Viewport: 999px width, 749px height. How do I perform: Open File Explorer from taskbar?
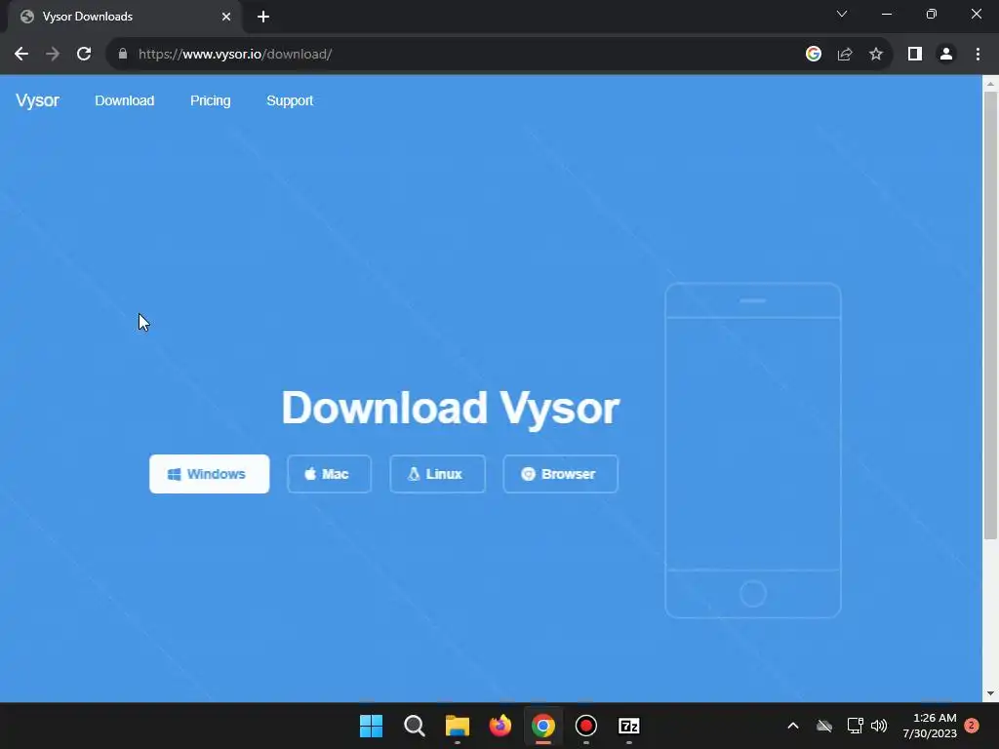pyautogui.click(x=457, y=726)
